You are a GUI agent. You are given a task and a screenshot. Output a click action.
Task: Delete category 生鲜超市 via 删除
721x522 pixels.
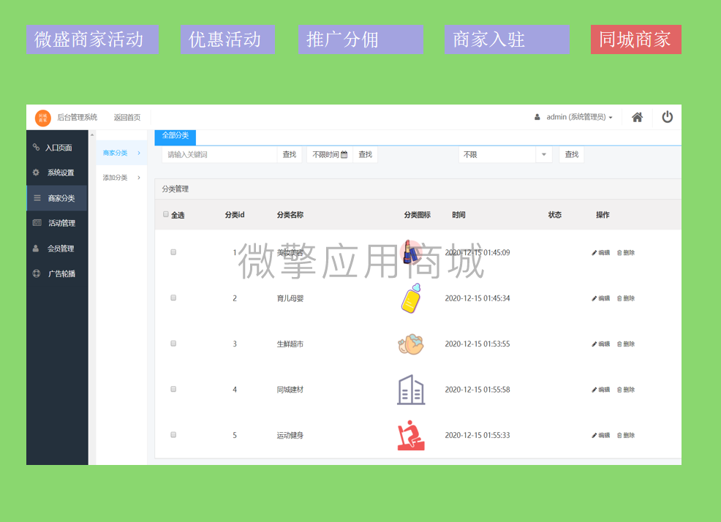click(626, 344)
